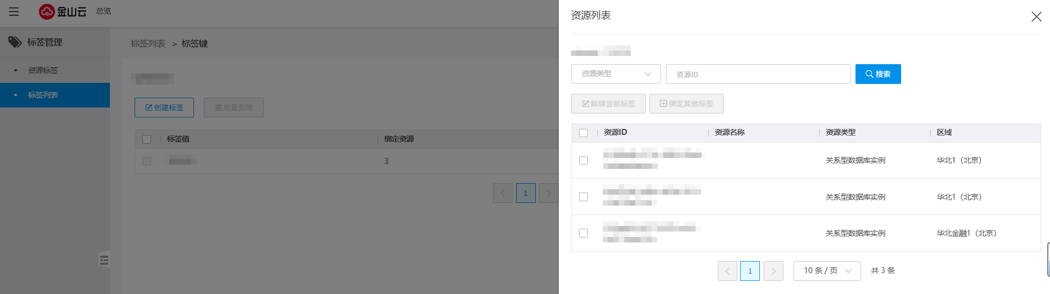The height and width of the screenshot is (294, 1050).
Task: Collapse the sidebar with the fold icon
Action: pos(104,260)
